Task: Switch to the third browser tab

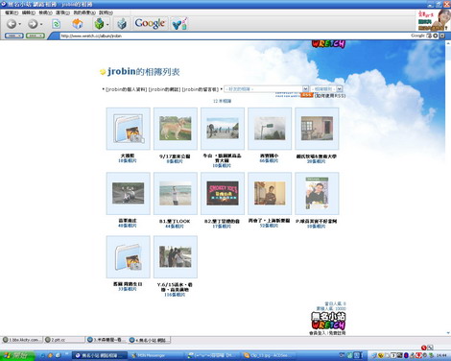Action: click(x=107, y=340)
